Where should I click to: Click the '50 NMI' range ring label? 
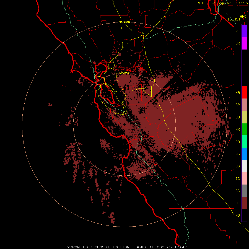click(124, 73)
